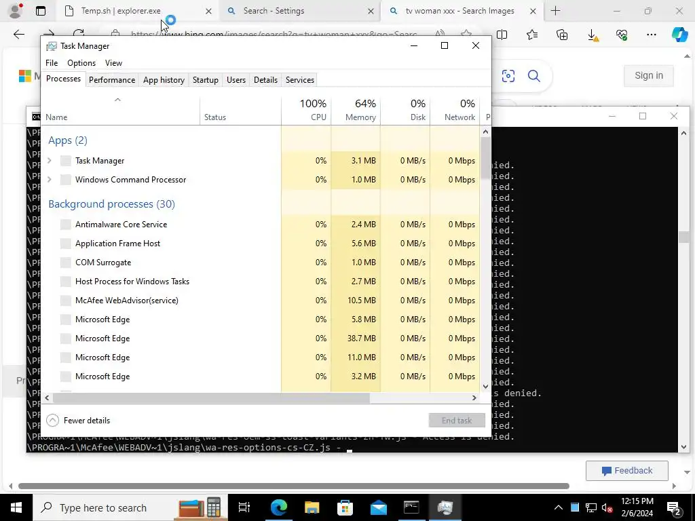Click the Edge back arrow
The height and width of the screenshot is (521, 695).
tap(18, 35)
